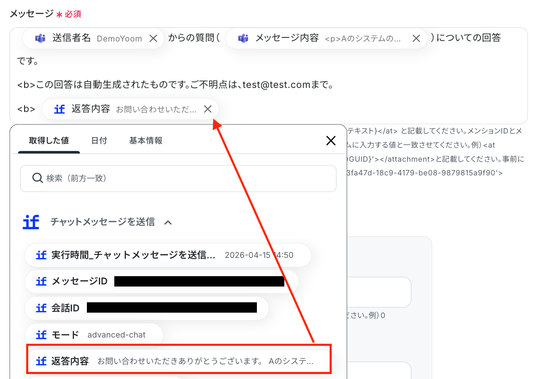The height and width of the screenshot is (379, 557).
Task: Click the Teams icon on メッセージ内容 chip
Action: (x=243, y=39)
